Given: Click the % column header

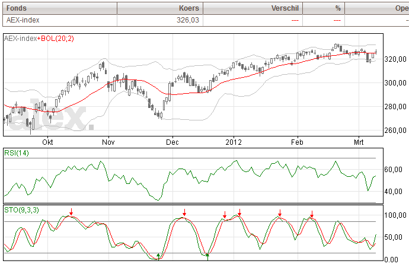Looking at the screenshot, I should coord(324,8).
